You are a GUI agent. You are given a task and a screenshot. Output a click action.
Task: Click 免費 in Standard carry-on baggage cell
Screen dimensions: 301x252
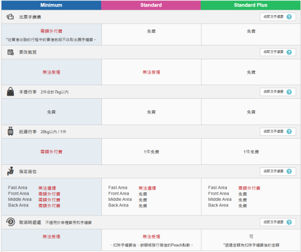tap(152, 112)
